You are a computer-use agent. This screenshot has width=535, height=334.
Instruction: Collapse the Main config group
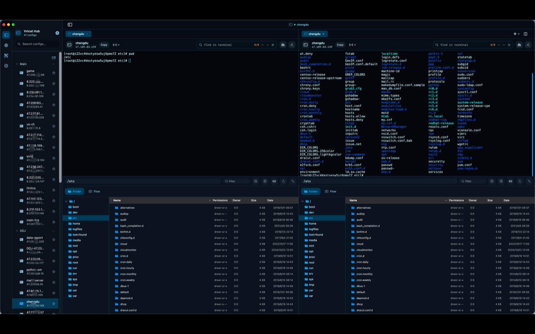17,64
